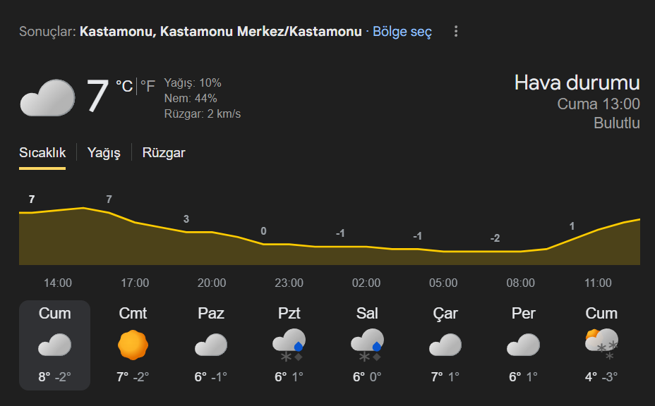Click the Per day label
Screen dimensions: 655x406
pos(523,314)
